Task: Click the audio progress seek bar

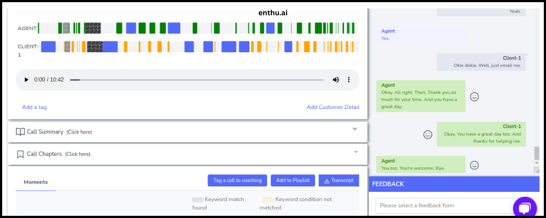Action: 197,80
